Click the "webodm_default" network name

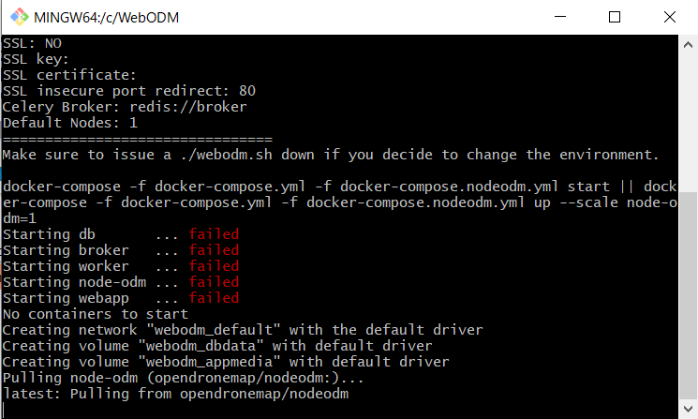[x=214, y=330]
